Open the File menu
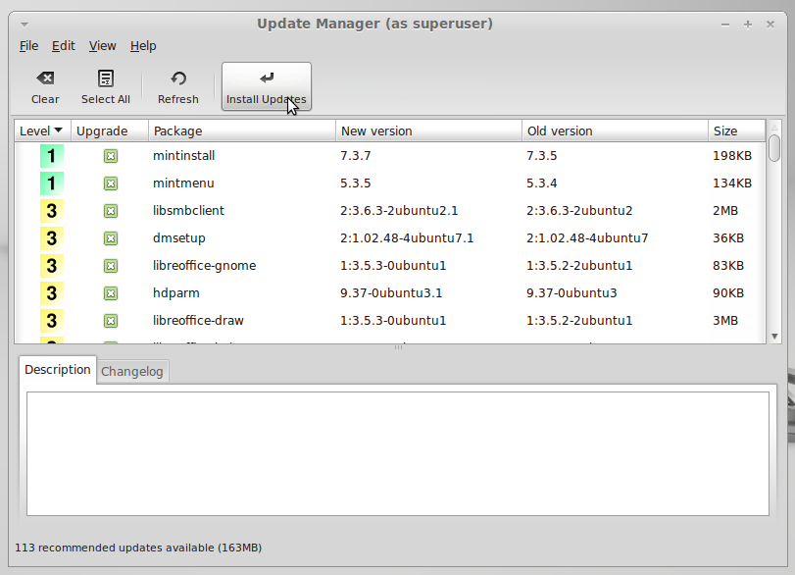 (x=28, y=45)
